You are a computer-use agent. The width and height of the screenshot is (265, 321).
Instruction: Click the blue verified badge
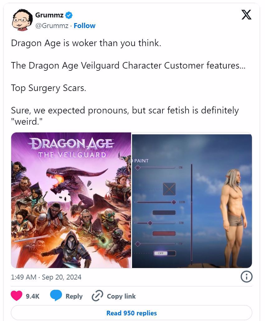(x=69, y=15)
